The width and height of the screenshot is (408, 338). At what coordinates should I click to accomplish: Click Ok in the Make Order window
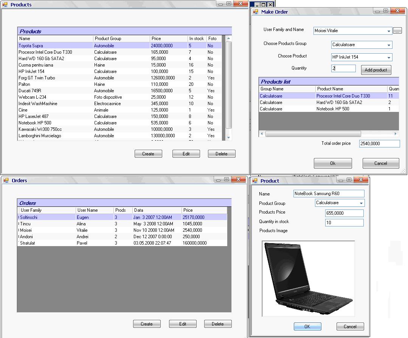pos(332,163)
